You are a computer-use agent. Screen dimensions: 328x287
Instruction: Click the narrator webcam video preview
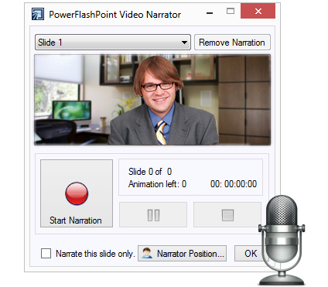point(152,100)
